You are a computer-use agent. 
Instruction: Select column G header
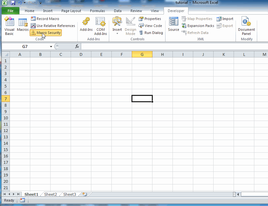[x=142, y=55]
